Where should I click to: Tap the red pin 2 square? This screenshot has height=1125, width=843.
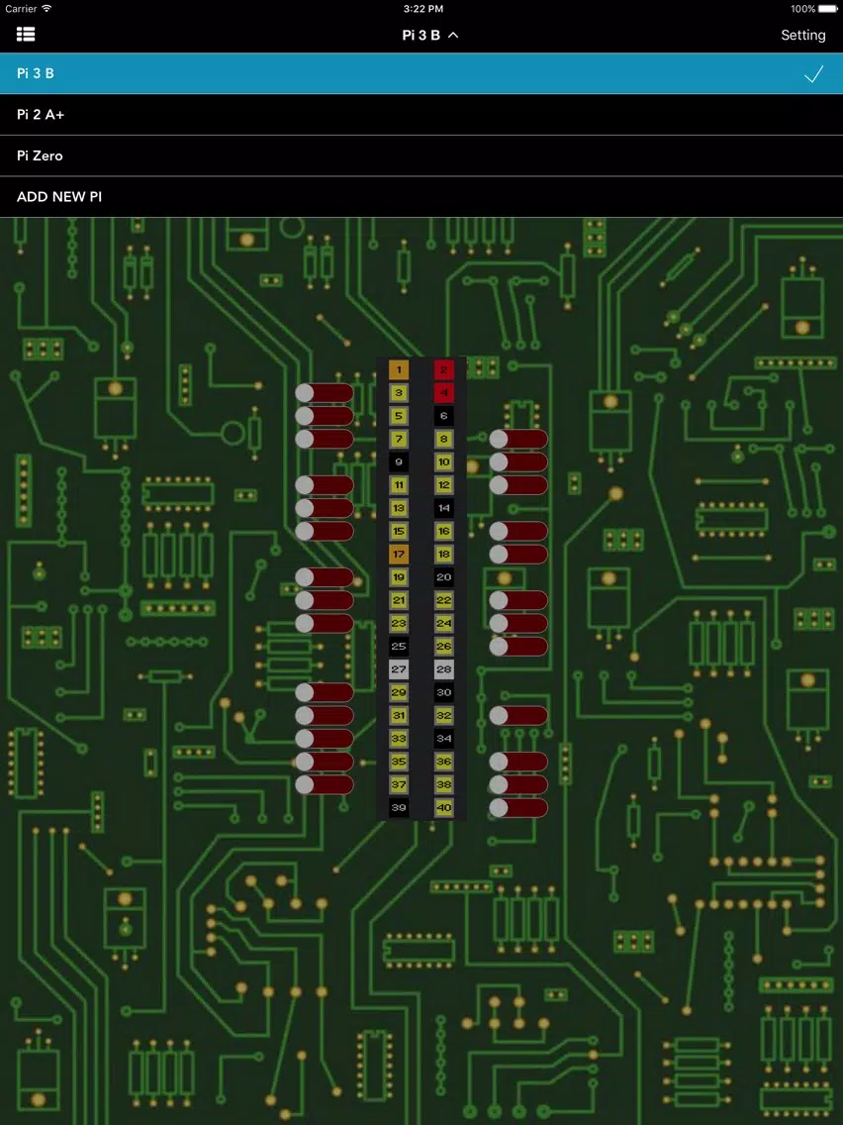pyautogui.click(x=443, y=370)
